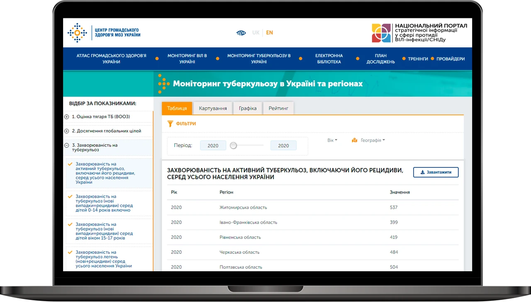Switch to the Картування tab
The height and width of the screenshot is (302, 531).
pos(213,108)
